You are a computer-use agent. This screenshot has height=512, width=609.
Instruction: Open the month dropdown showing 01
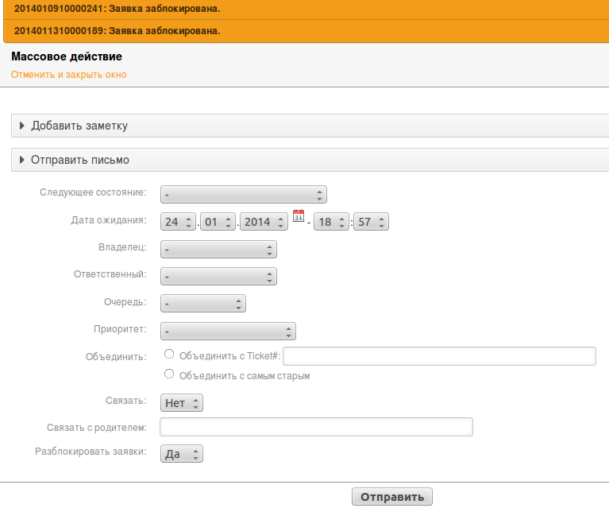pyautogui.click(x=218, y=222)
